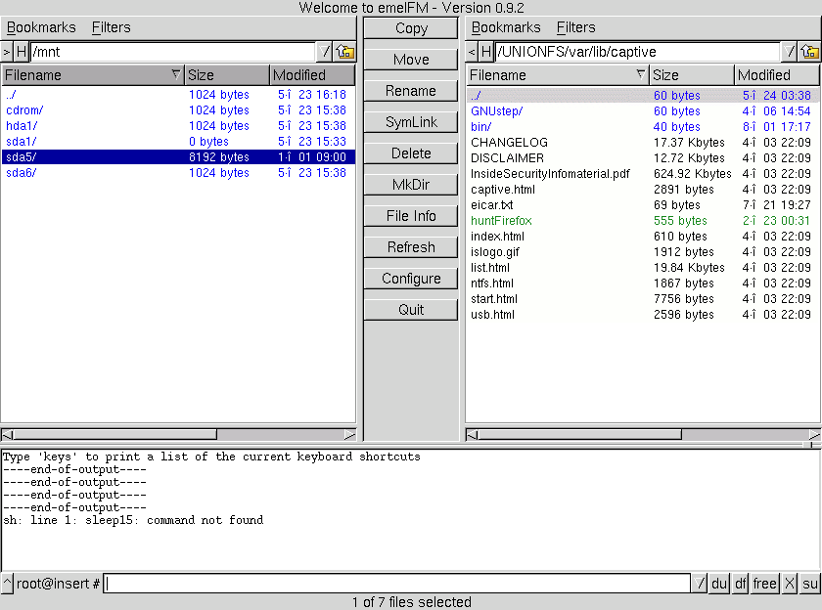Toggle the left pane's > arrow button

click(7, 52)
